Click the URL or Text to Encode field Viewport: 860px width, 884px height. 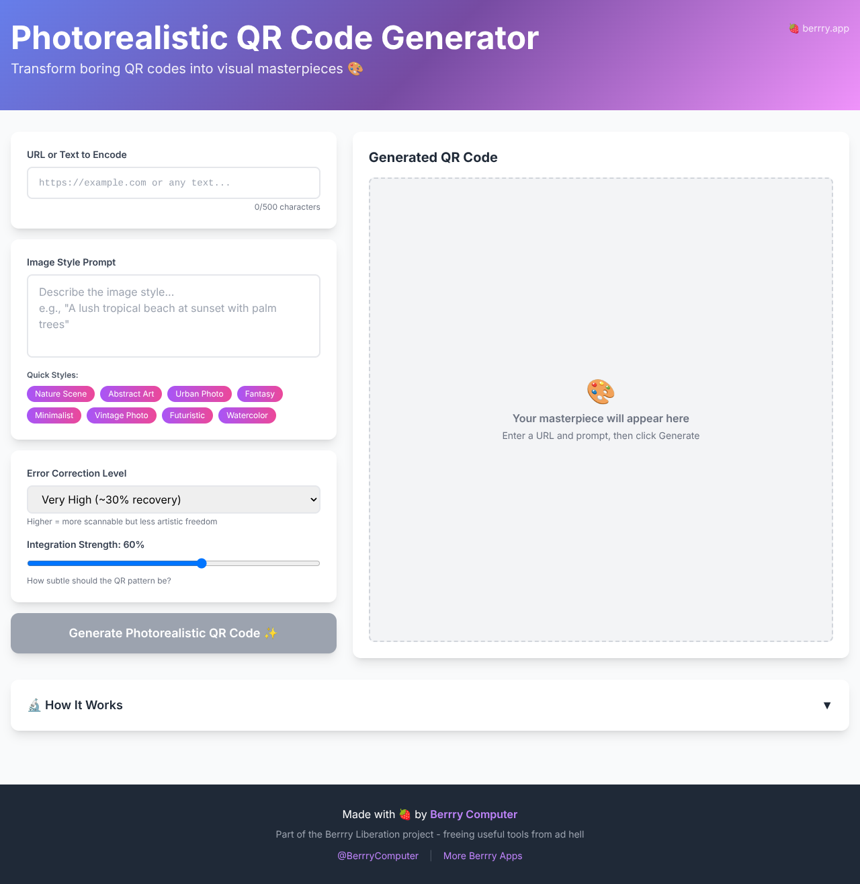[173, 182]
